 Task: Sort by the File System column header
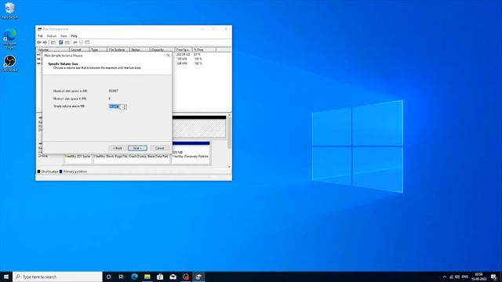point(118,49)
